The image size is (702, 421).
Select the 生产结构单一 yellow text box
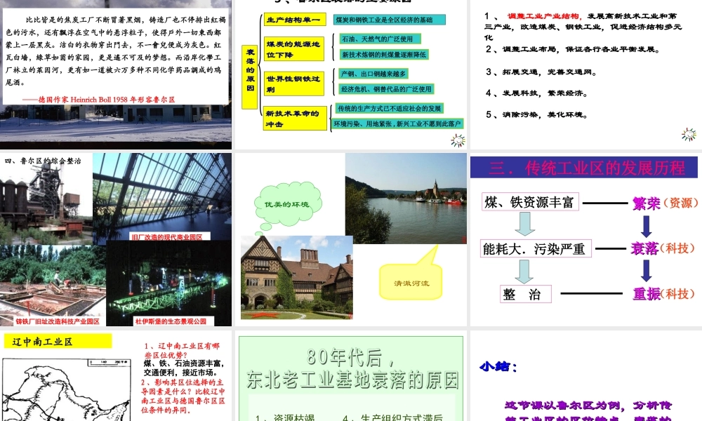[x=294, y=20]
